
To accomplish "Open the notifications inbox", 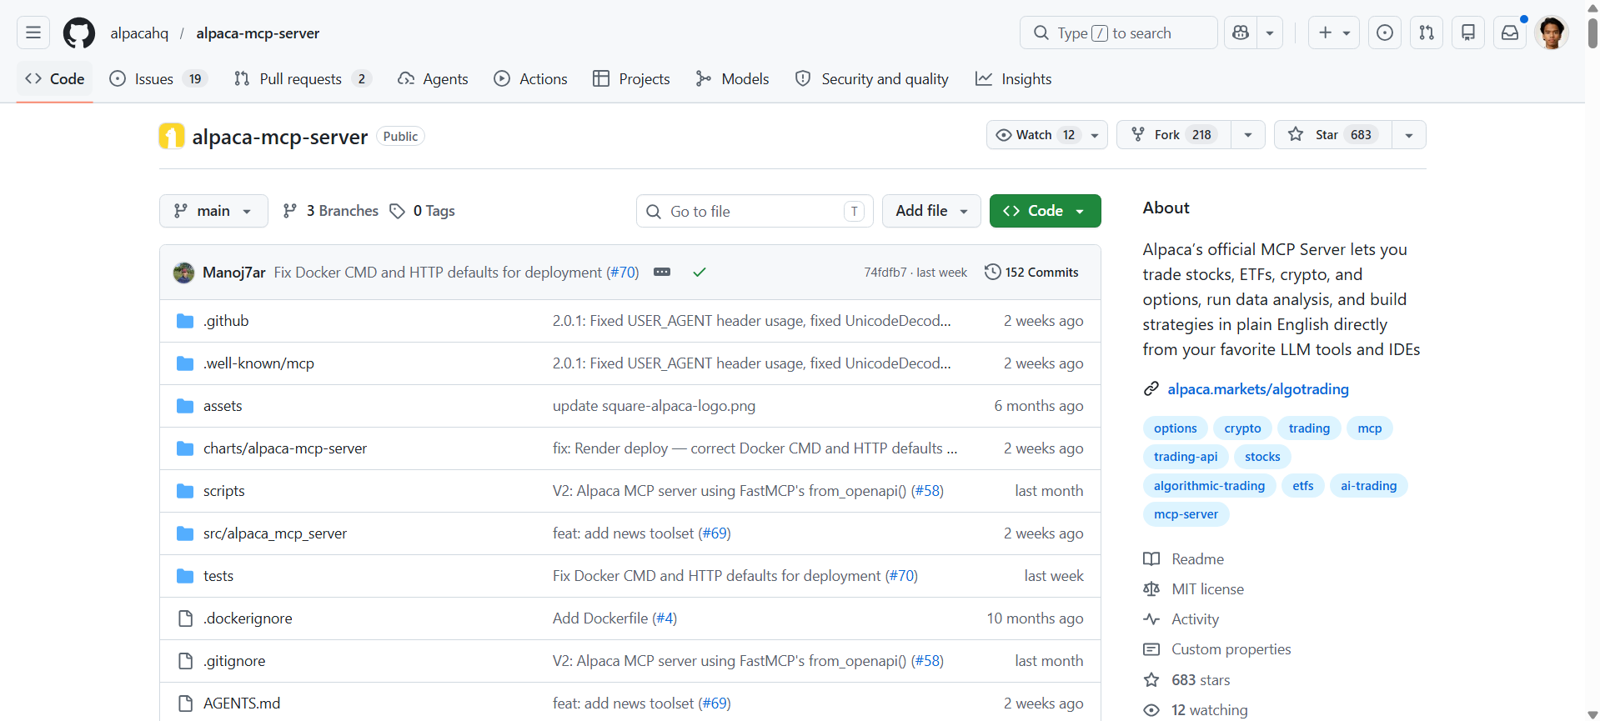I will pyautogui.click(x=1510, y=33).
